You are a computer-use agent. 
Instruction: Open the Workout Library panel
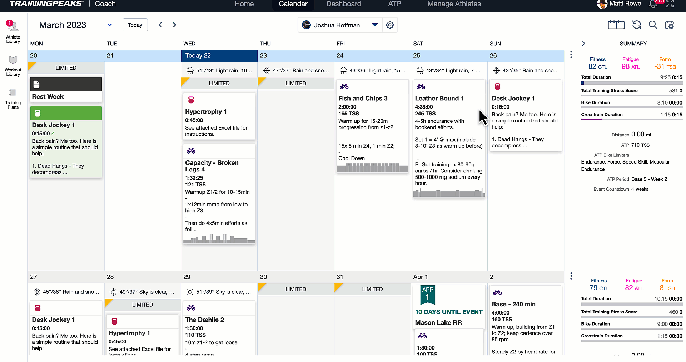click(x=13, y=66)
